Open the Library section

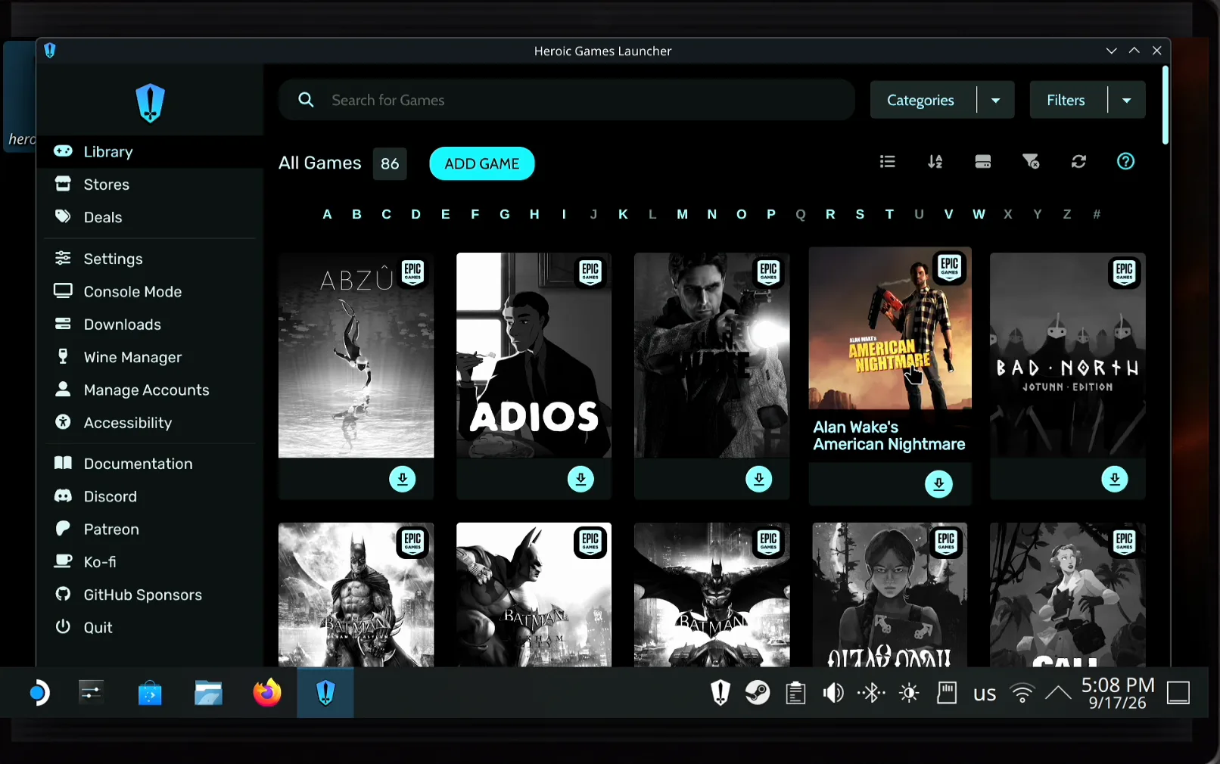pos(150,151)
